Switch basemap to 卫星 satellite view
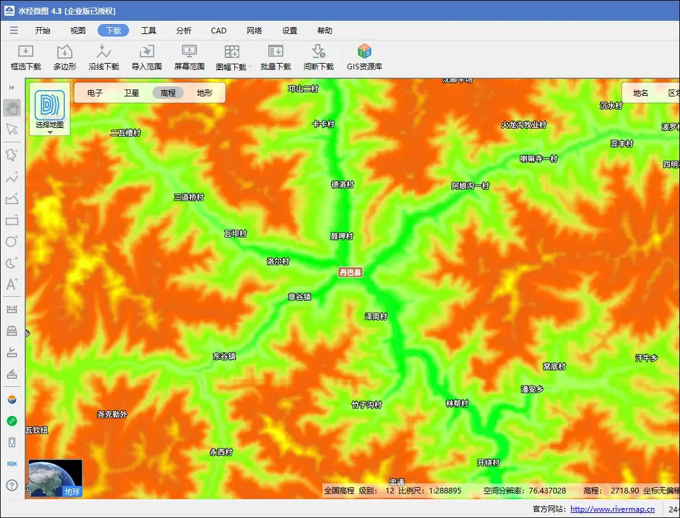Image resolution: width=680 pixels, height=518 pixels. (x=130, y=92)
